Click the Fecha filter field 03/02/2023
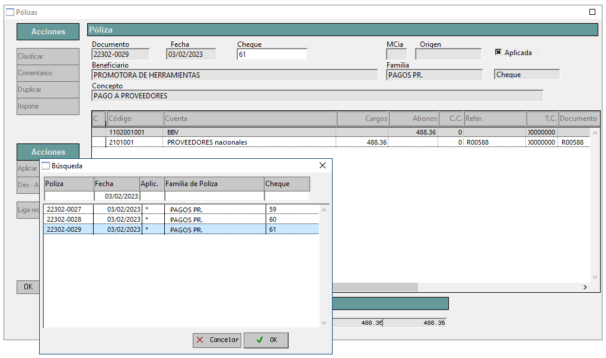The width and height of the screenshot is (606, 358). pos(117,196)
